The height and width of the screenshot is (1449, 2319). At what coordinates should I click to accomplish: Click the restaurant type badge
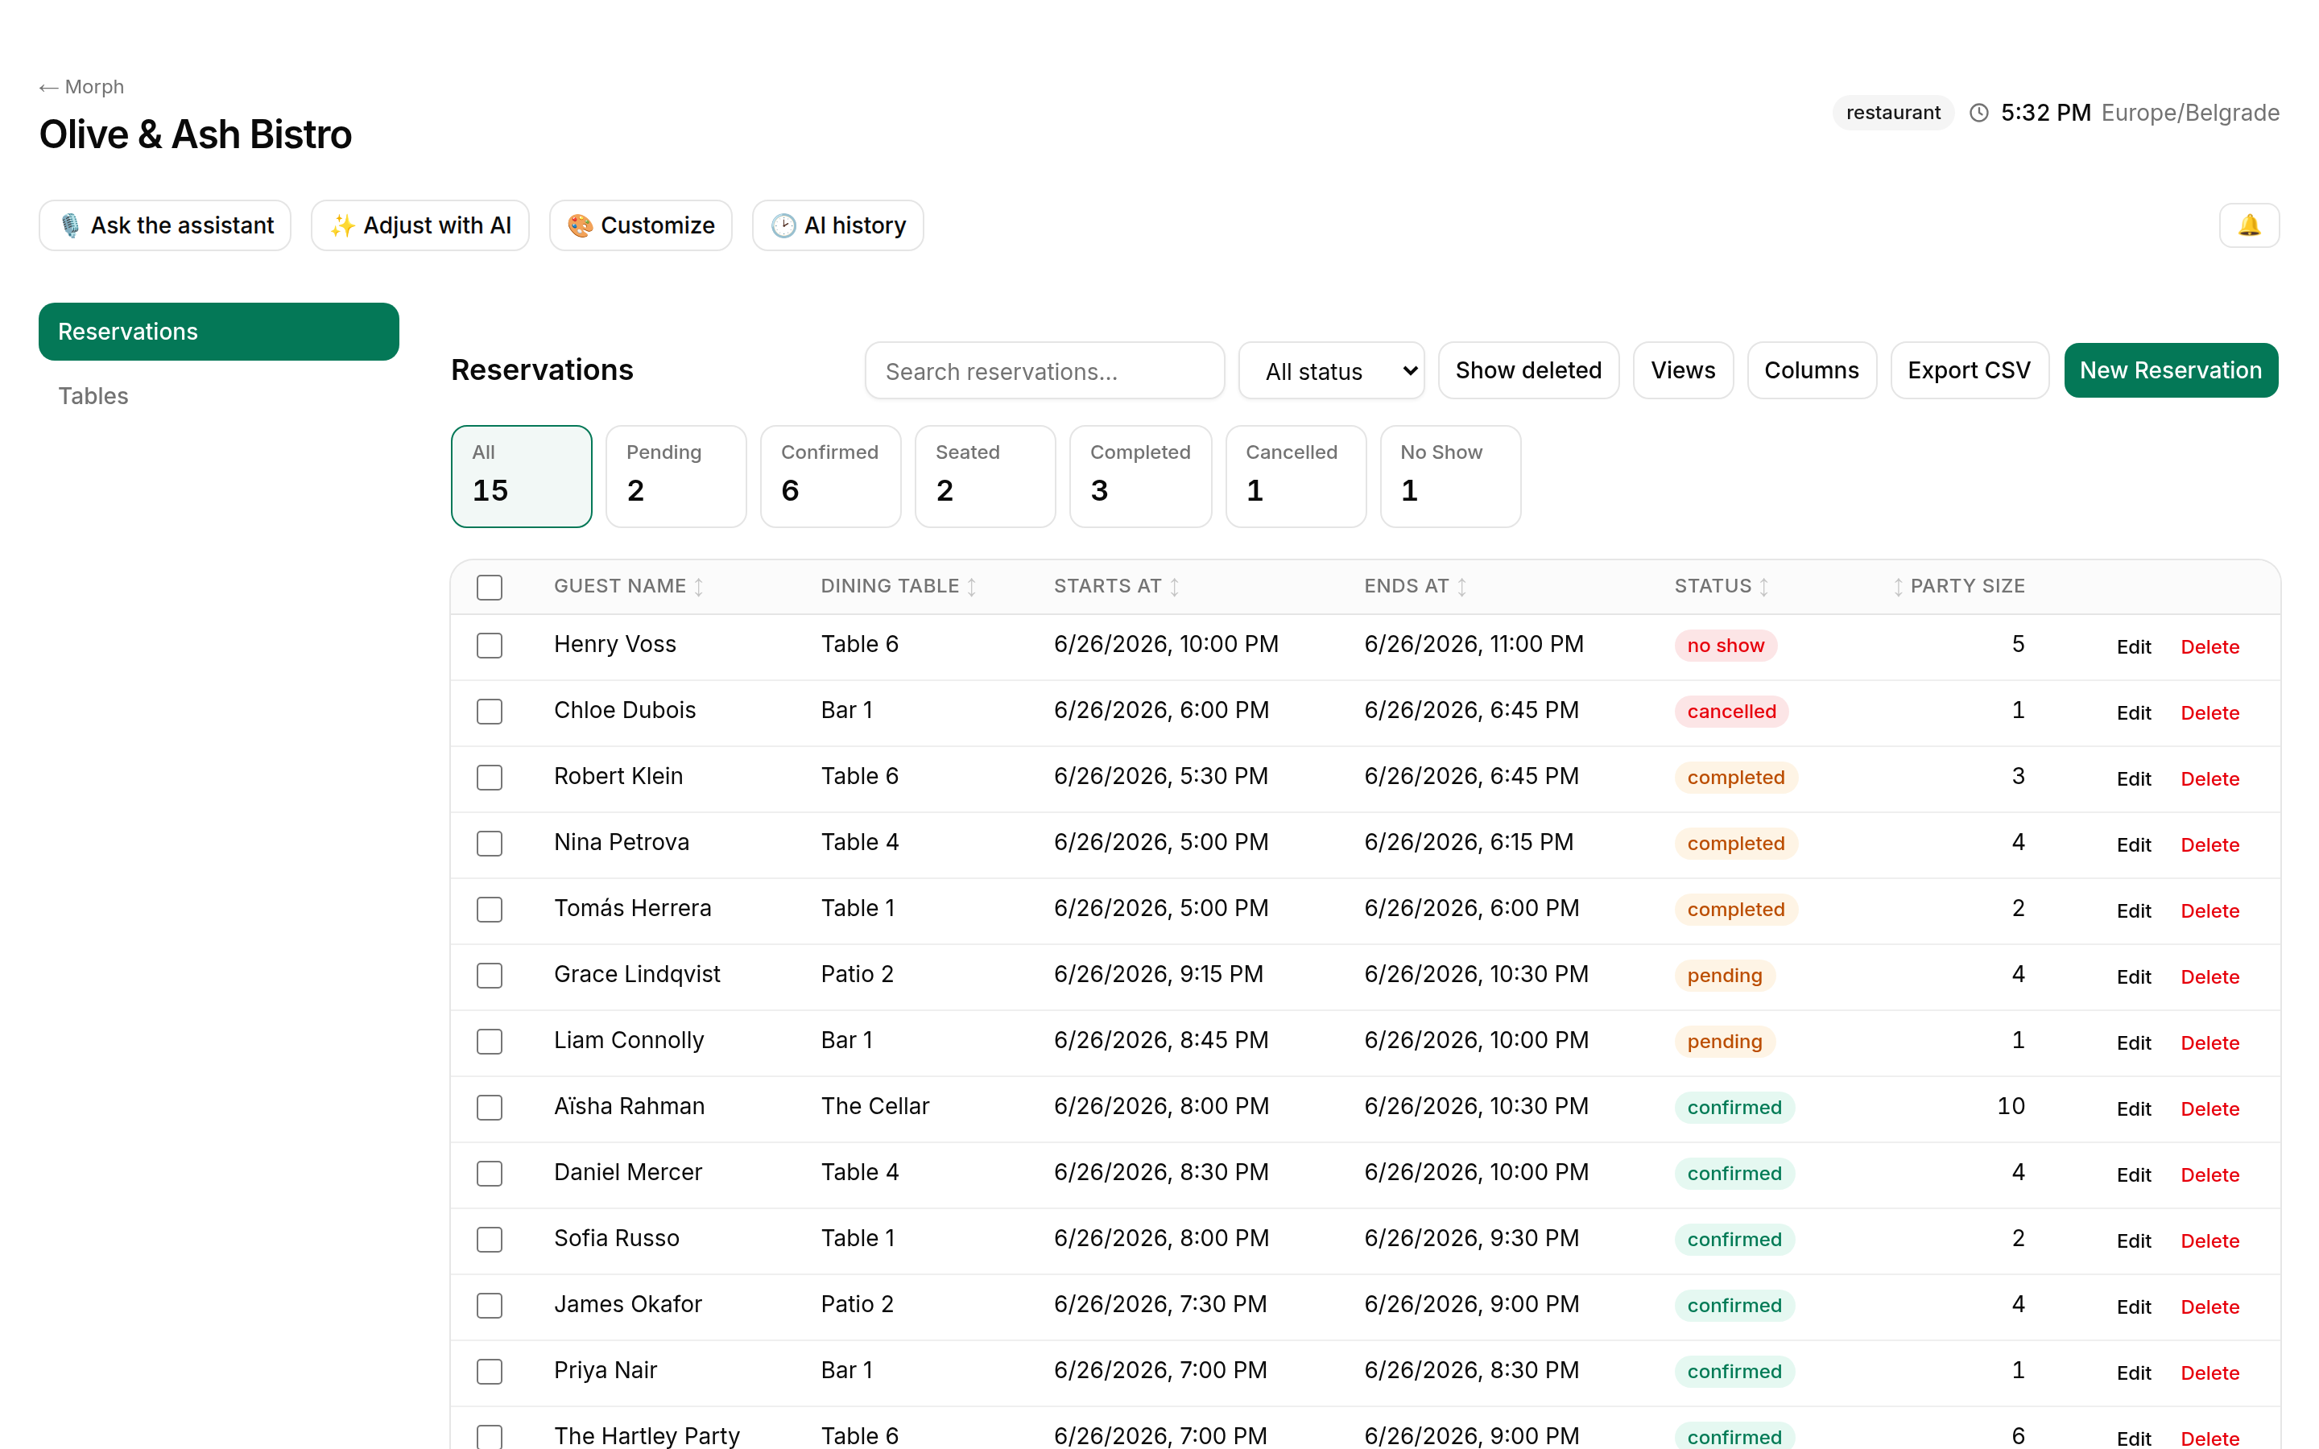pyautogui.click(x=1892, y=113)
